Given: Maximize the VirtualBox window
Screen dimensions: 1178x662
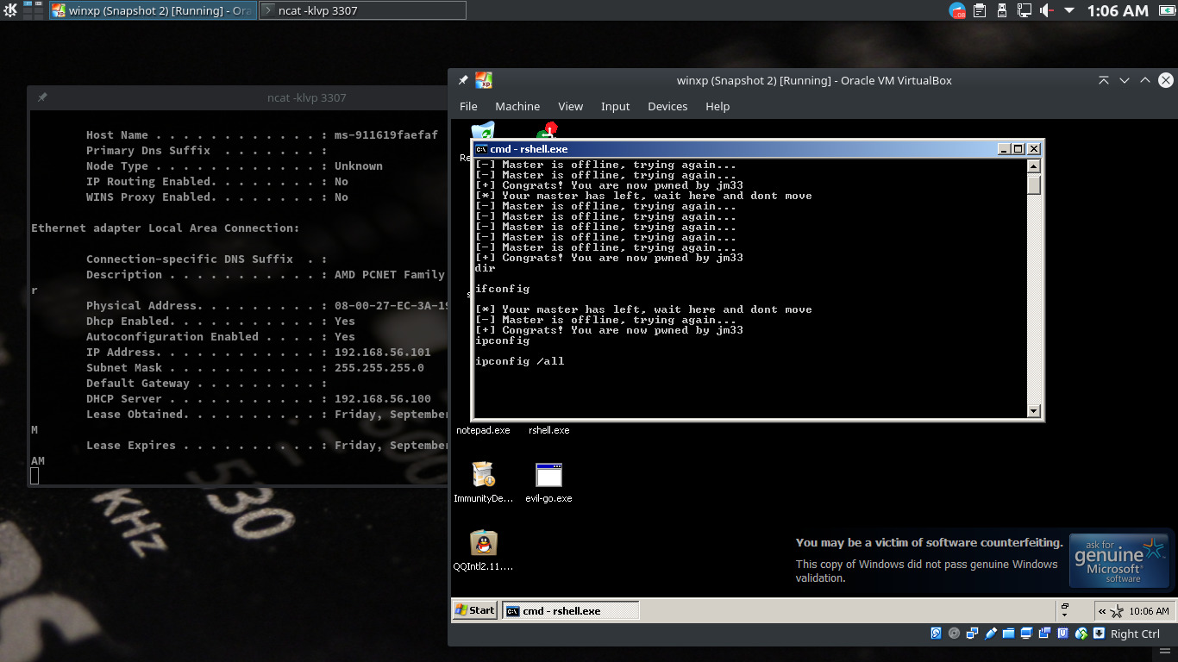Looking at the screenshot, I should coord(1145,80).
